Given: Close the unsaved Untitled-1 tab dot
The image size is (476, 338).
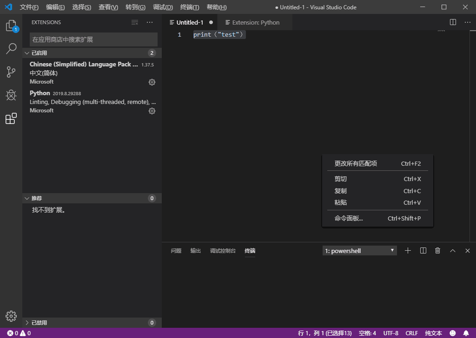Looking at the screenshot, I should [x=211, y=22].
